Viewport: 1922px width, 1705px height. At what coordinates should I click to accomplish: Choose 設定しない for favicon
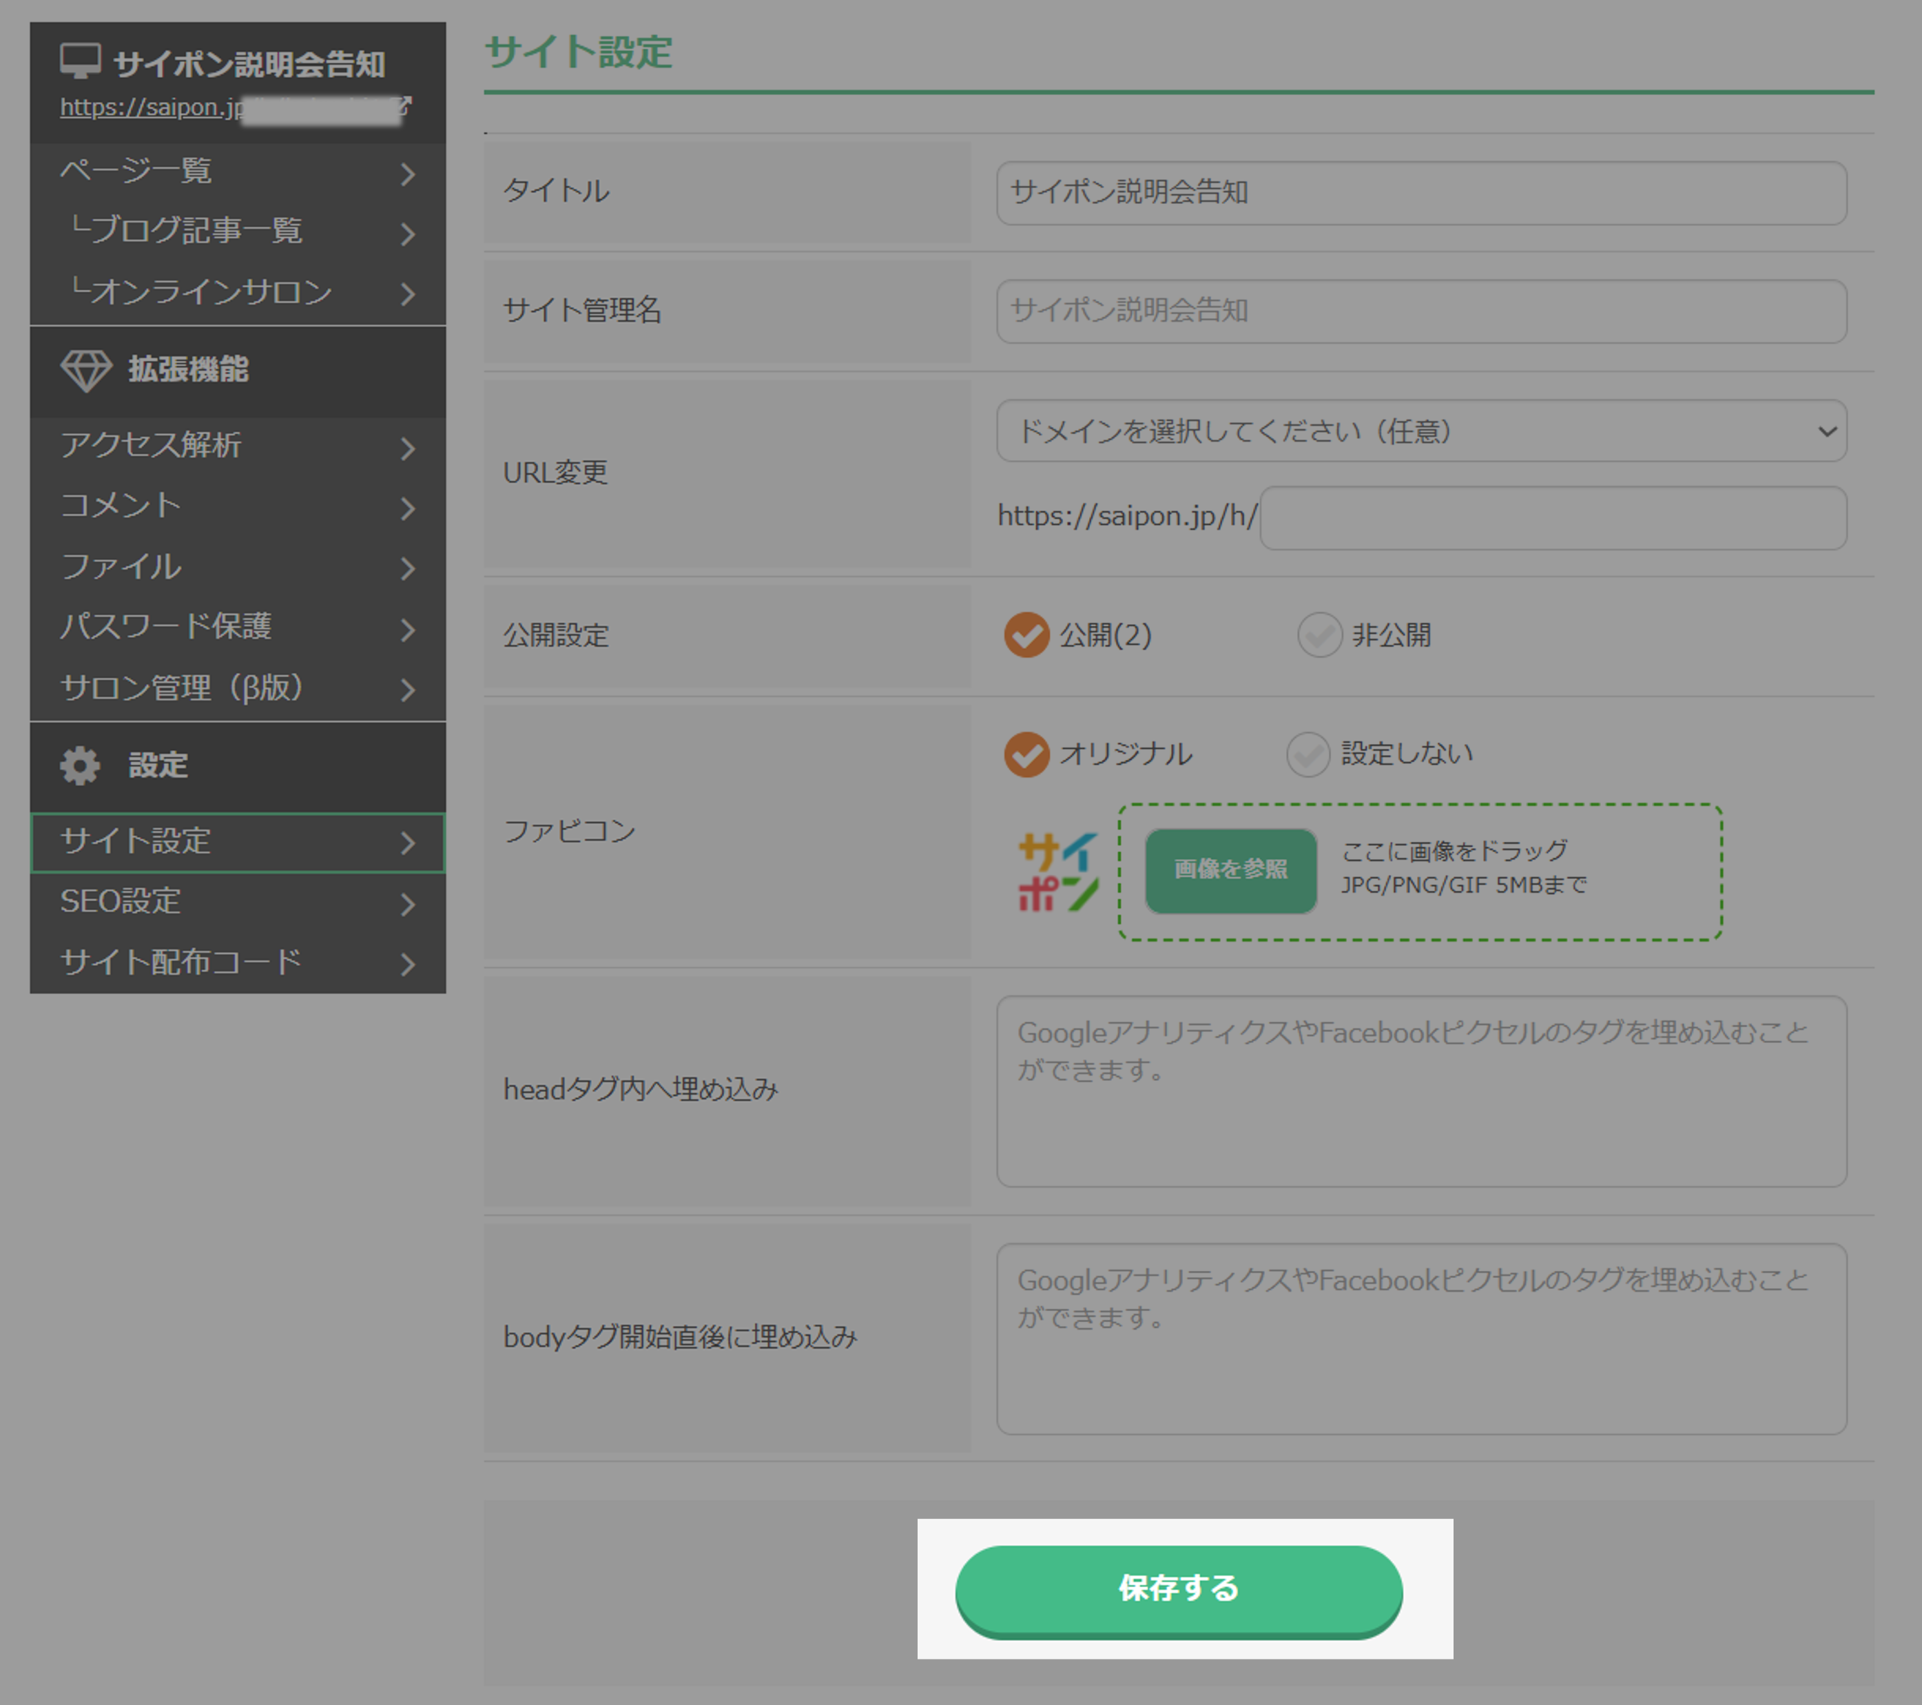pyautogui.click(x=1307, y=754)
